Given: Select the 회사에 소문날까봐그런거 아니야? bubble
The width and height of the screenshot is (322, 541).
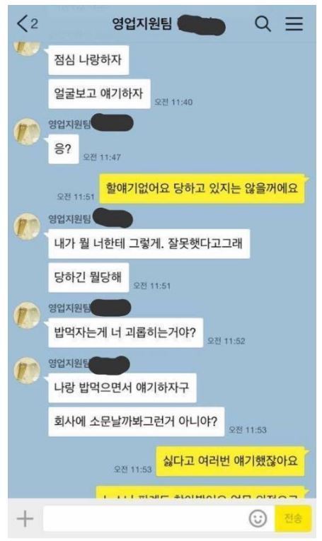Looking at the screenshot, I should point(137,421).
